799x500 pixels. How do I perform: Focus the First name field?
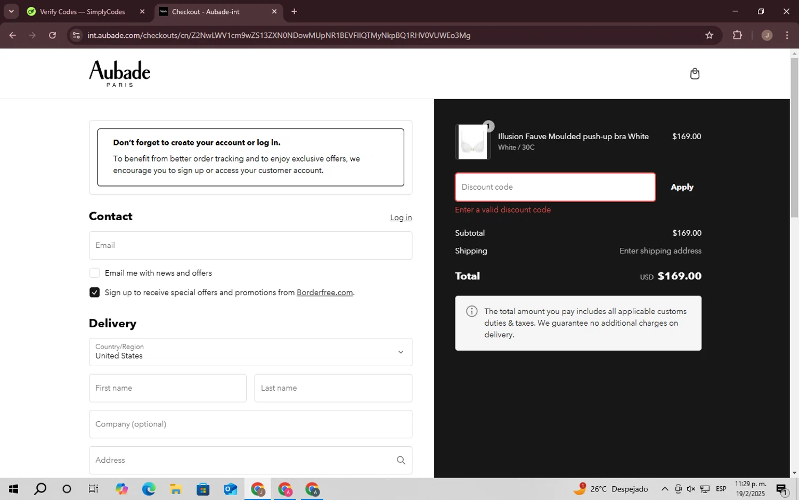pos(168,388)
